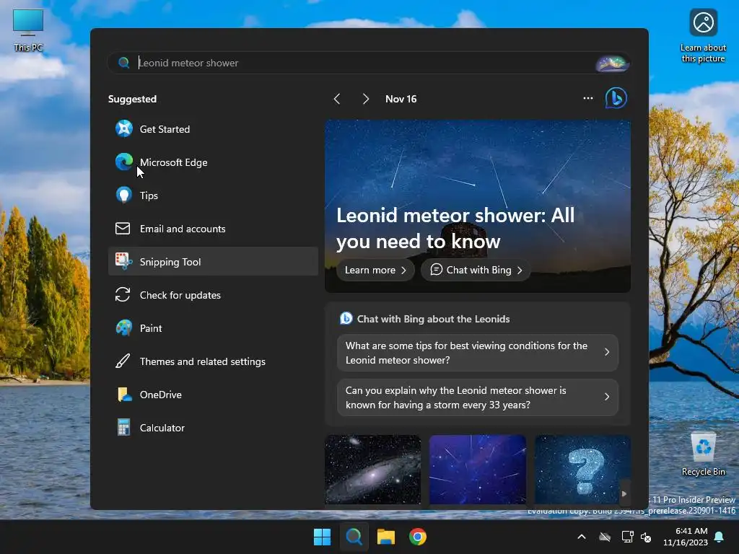Click the Recycle Bin desktop icon
This screenshot has height=554, width=739.
(x=703, y=454)
